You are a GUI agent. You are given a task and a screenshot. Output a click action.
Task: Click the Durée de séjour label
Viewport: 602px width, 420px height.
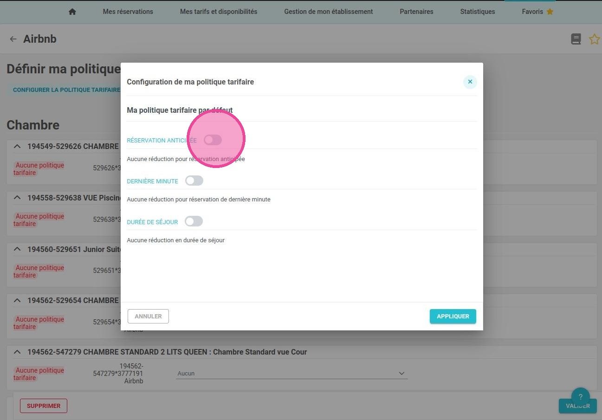pyautogui.click(x=152, y=222)
